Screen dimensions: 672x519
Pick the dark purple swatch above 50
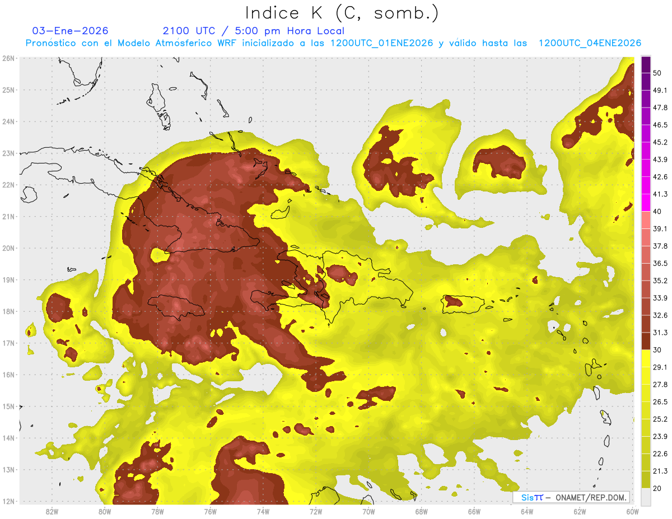(646, 64)
